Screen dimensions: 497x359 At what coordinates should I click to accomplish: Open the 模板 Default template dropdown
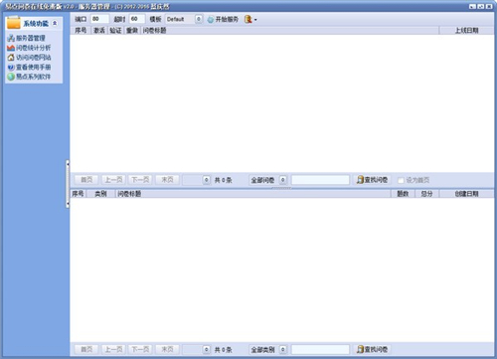coord(198,19)
